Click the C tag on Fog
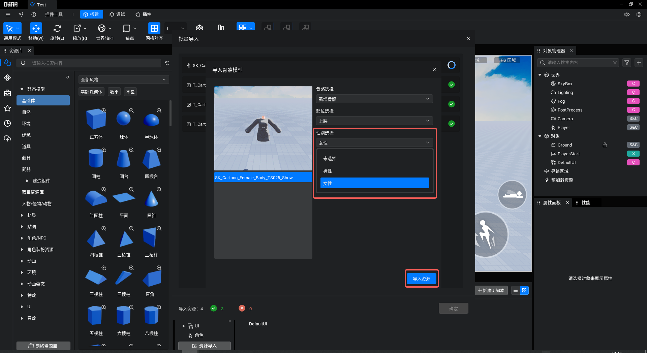 [x=634, y=101]
